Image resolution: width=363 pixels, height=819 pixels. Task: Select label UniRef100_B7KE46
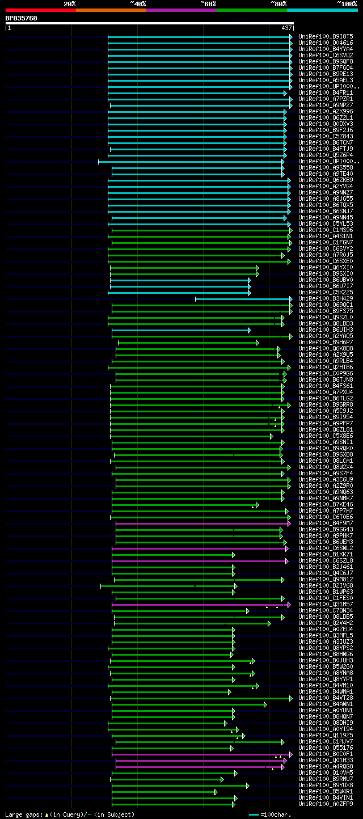coord(326,504)
